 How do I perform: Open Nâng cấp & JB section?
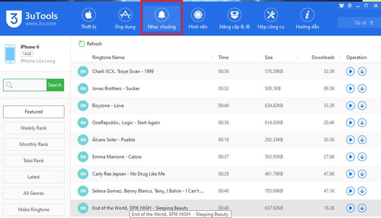pyautogui.click(x=235, y=19)
